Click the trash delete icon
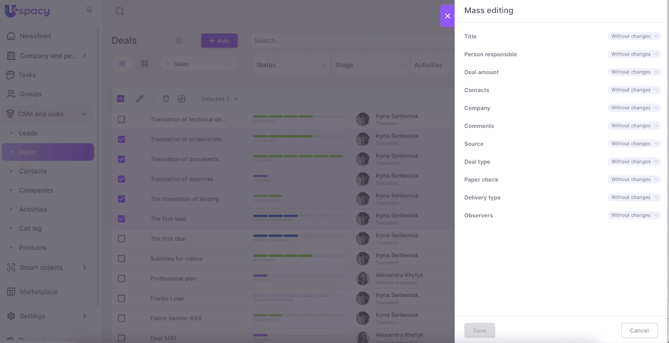The height and width of the screenshot is (343, 669). coord(166,99)
